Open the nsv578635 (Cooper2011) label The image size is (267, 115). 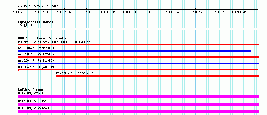76,73
